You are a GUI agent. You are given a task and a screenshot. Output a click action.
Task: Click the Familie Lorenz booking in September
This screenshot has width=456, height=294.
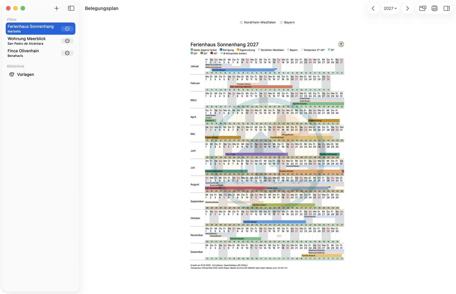283,205
